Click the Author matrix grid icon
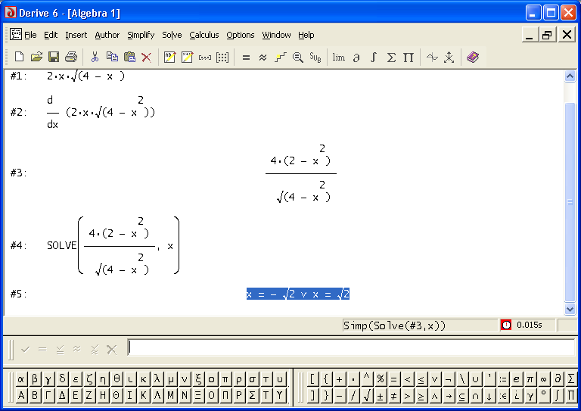This screenshot has width=581, height=411. (x=222, y=57)
